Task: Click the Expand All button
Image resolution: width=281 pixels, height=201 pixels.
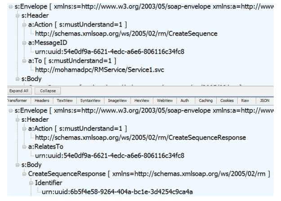Action: point(19,91)
